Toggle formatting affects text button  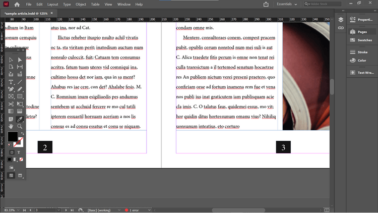[x=19, y=152]
